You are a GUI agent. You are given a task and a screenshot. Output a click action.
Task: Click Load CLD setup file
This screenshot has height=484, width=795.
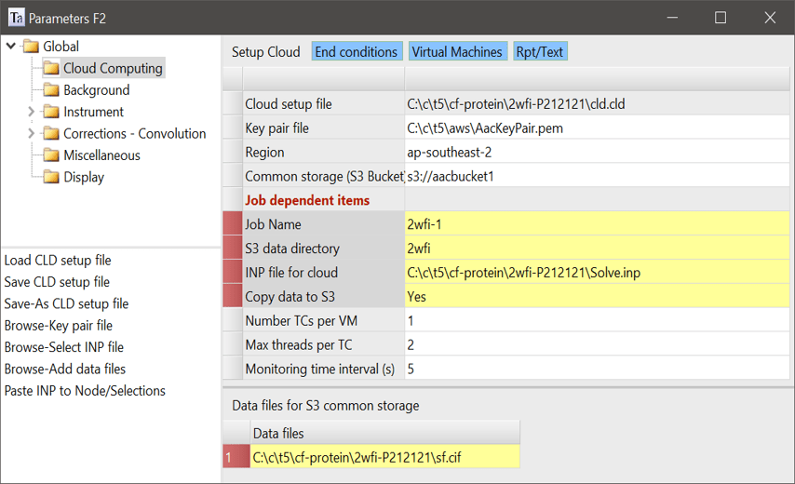58,261
